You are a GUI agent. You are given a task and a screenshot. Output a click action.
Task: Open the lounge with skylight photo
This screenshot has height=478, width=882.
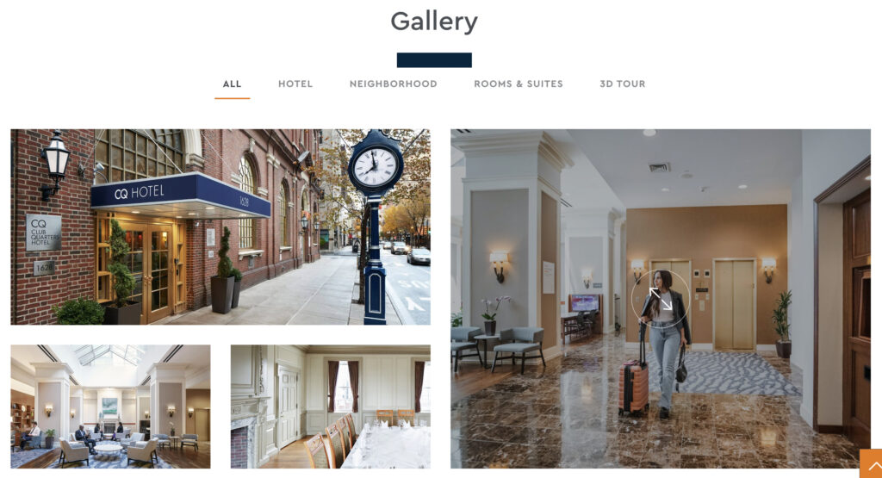pyautogui.click(x=110, y=407)
